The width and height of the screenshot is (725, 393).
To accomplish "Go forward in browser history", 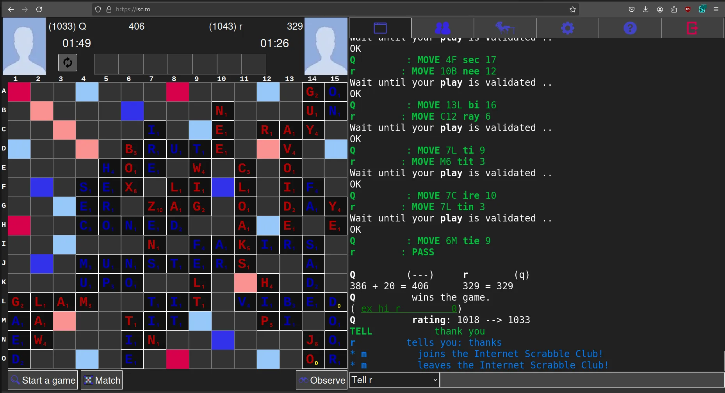I will coord(25,9).
